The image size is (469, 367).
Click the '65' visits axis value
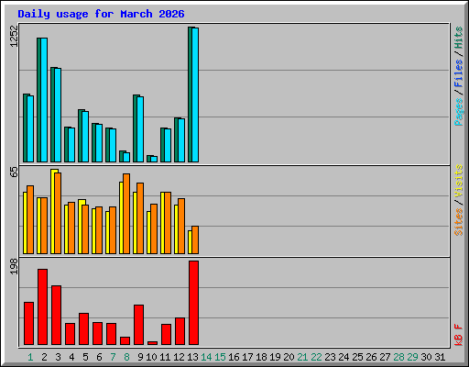coord(14,172)
